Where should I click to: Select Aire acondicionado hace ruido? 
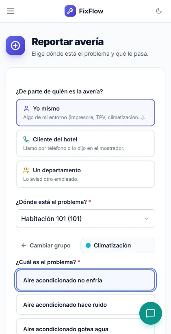click(x=85, y=305)
